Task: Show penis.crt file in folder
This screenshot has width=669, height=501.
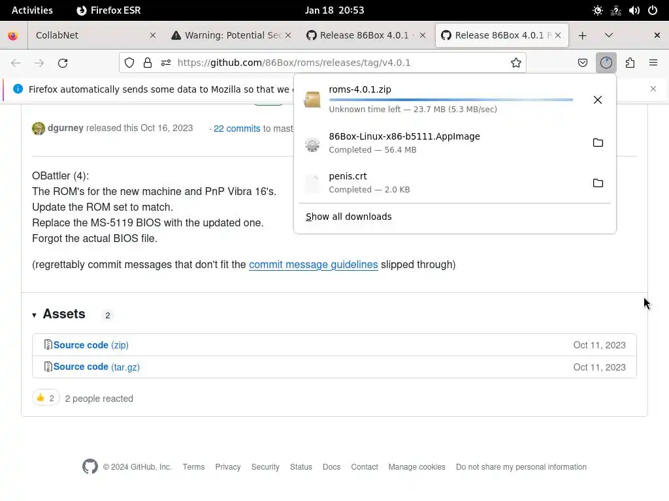Action: point(598,183)
